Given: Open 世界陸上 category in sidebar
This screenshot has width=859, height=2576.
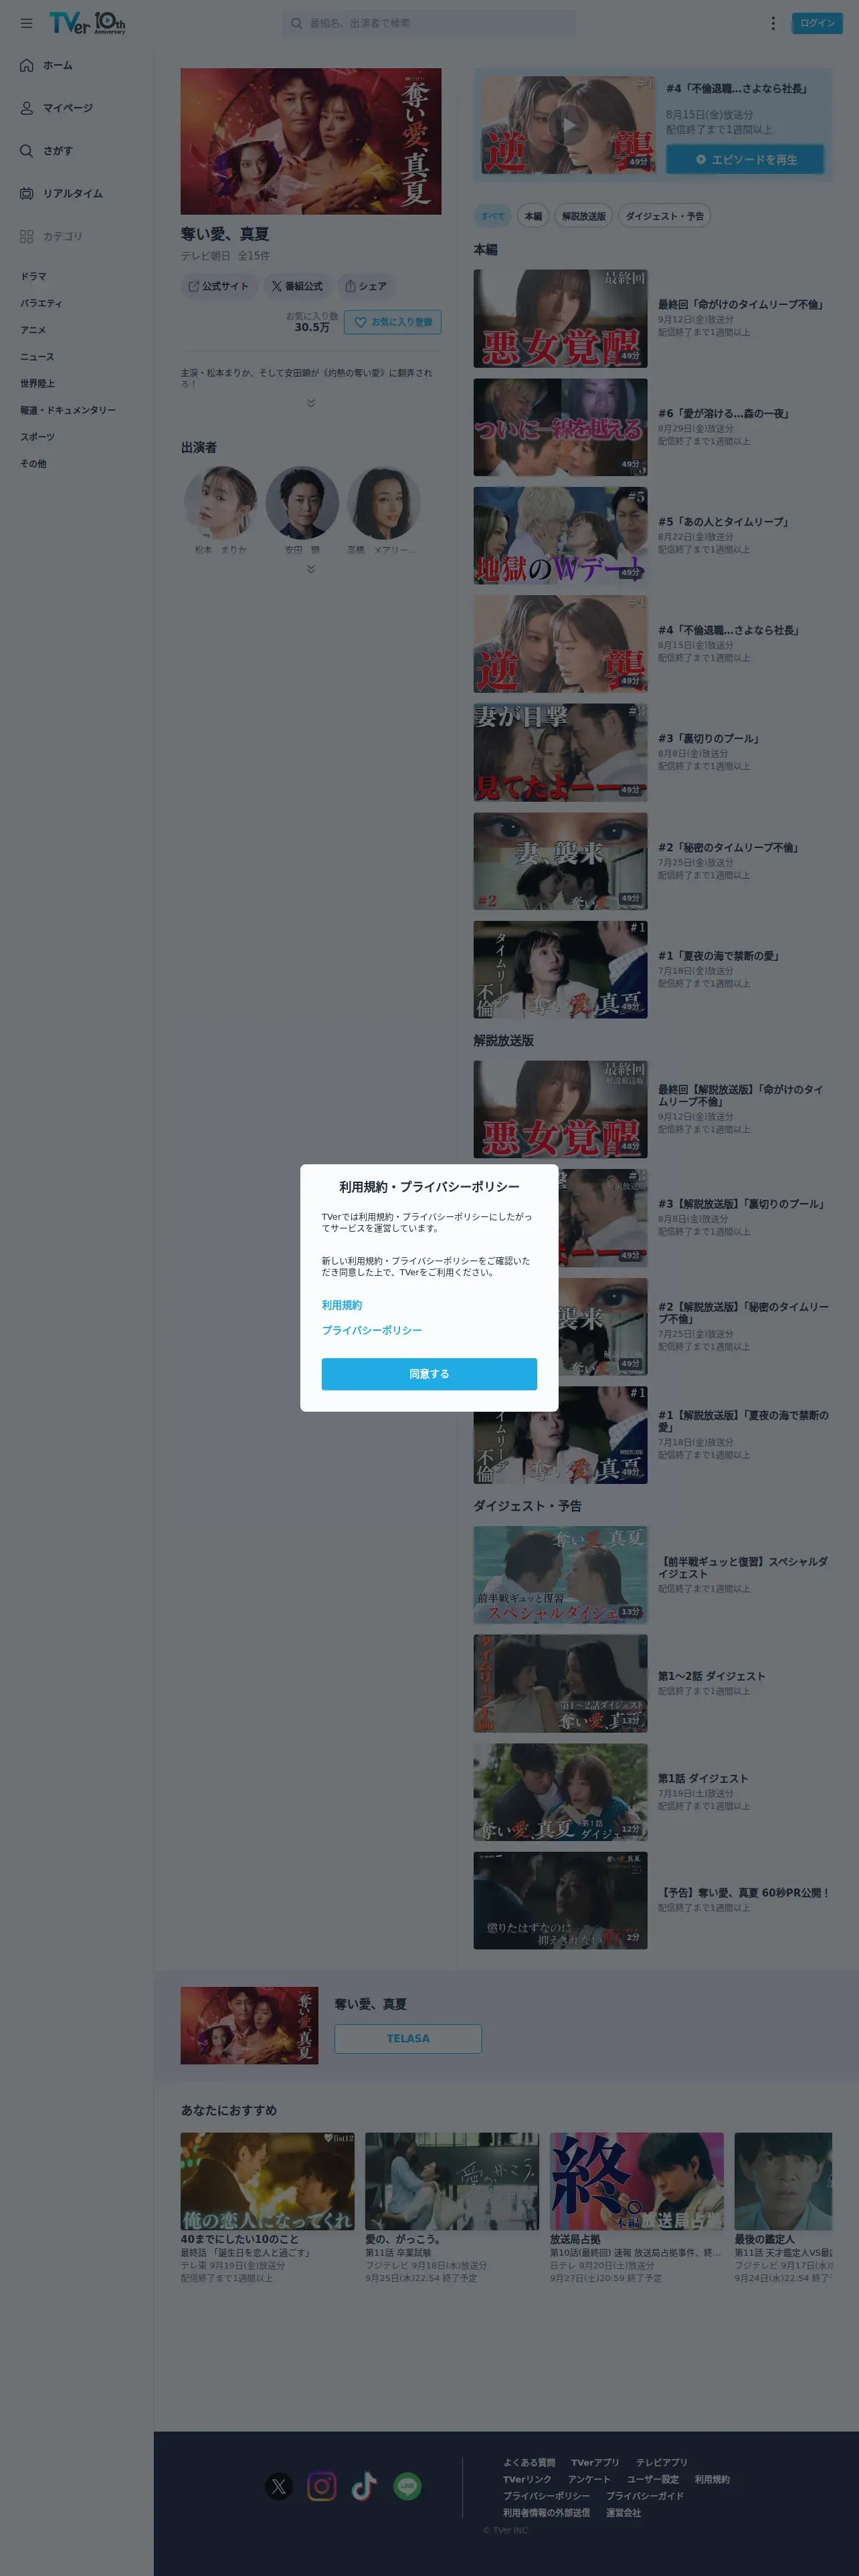Looking at the screenshot, I should click(x=38, y=384).
